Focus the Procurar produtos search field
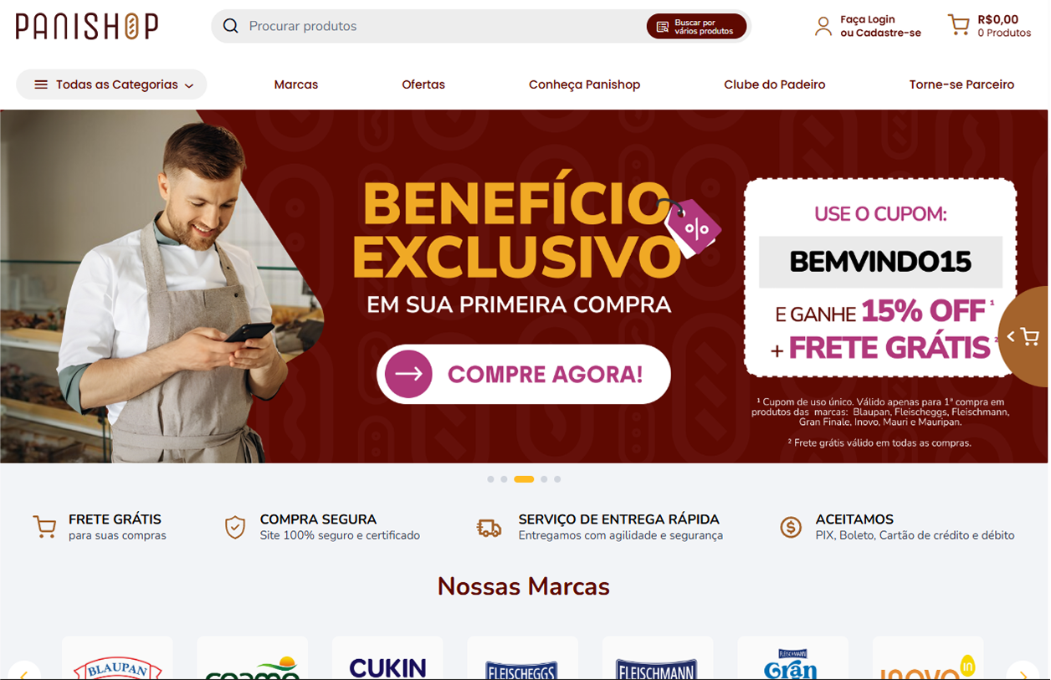The height and width of the screenshot is (680, 1051). (x=445, y=26)
